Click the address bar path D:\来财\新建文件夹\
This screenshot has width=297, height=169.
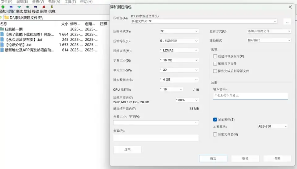coord(26,18)
